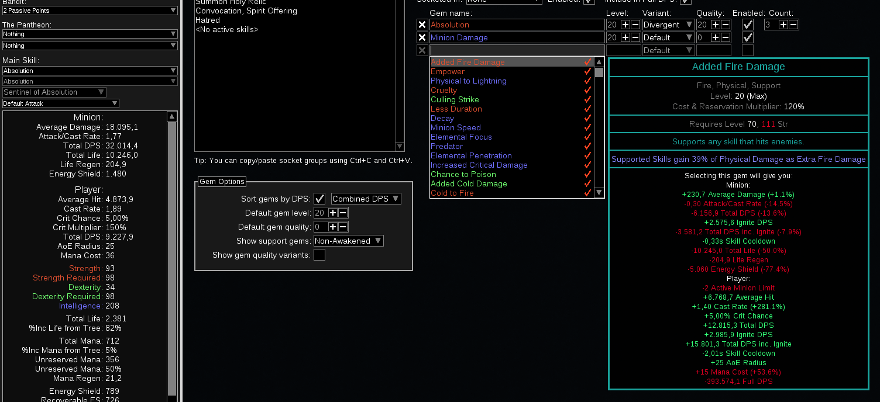
Task: Increase Absolution gem count with plus button
Action: click(x=783, y=25)
